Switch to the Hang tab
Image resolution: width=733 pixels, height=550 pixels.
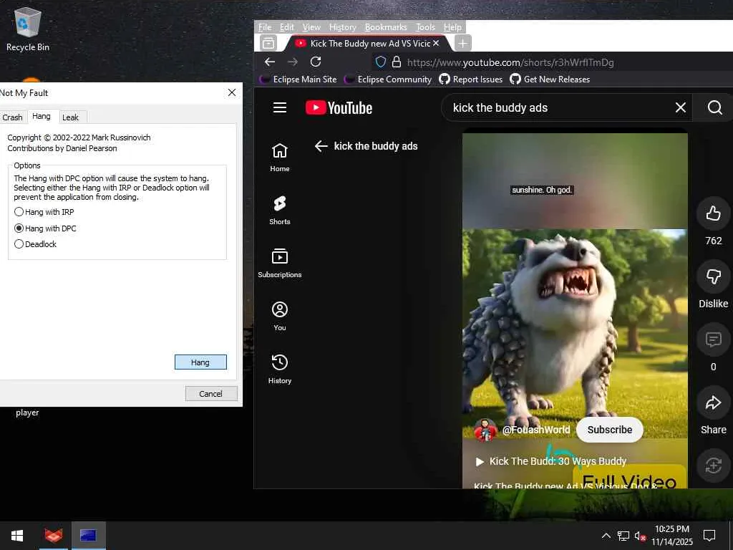(x=42, y=116)
